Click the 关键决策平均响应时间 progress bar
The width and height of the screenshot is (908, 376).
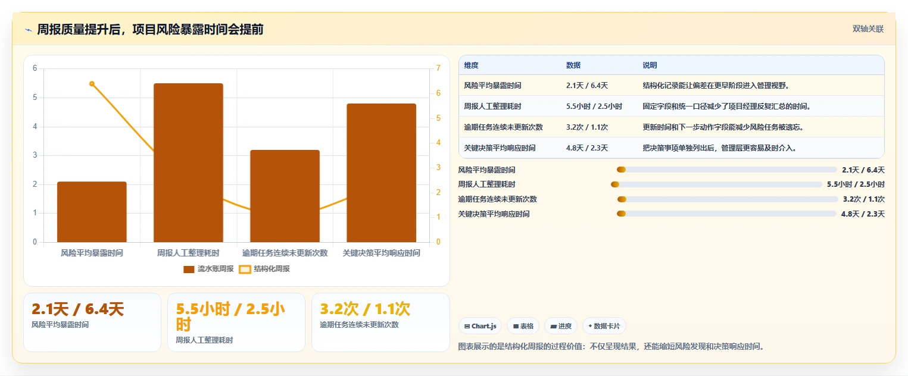(x=726, y=214)
